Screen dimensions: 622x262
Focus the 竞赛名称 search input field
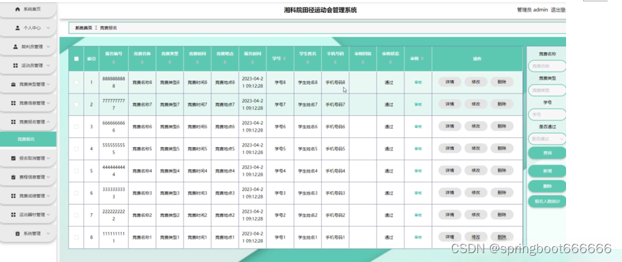547,66
